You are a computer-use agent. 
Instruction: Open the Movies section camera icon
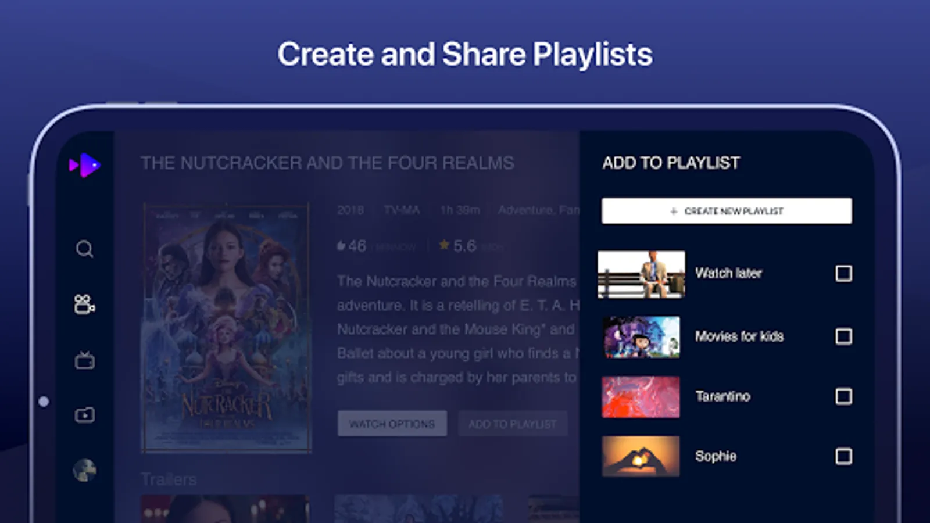[x=85, y=304]
